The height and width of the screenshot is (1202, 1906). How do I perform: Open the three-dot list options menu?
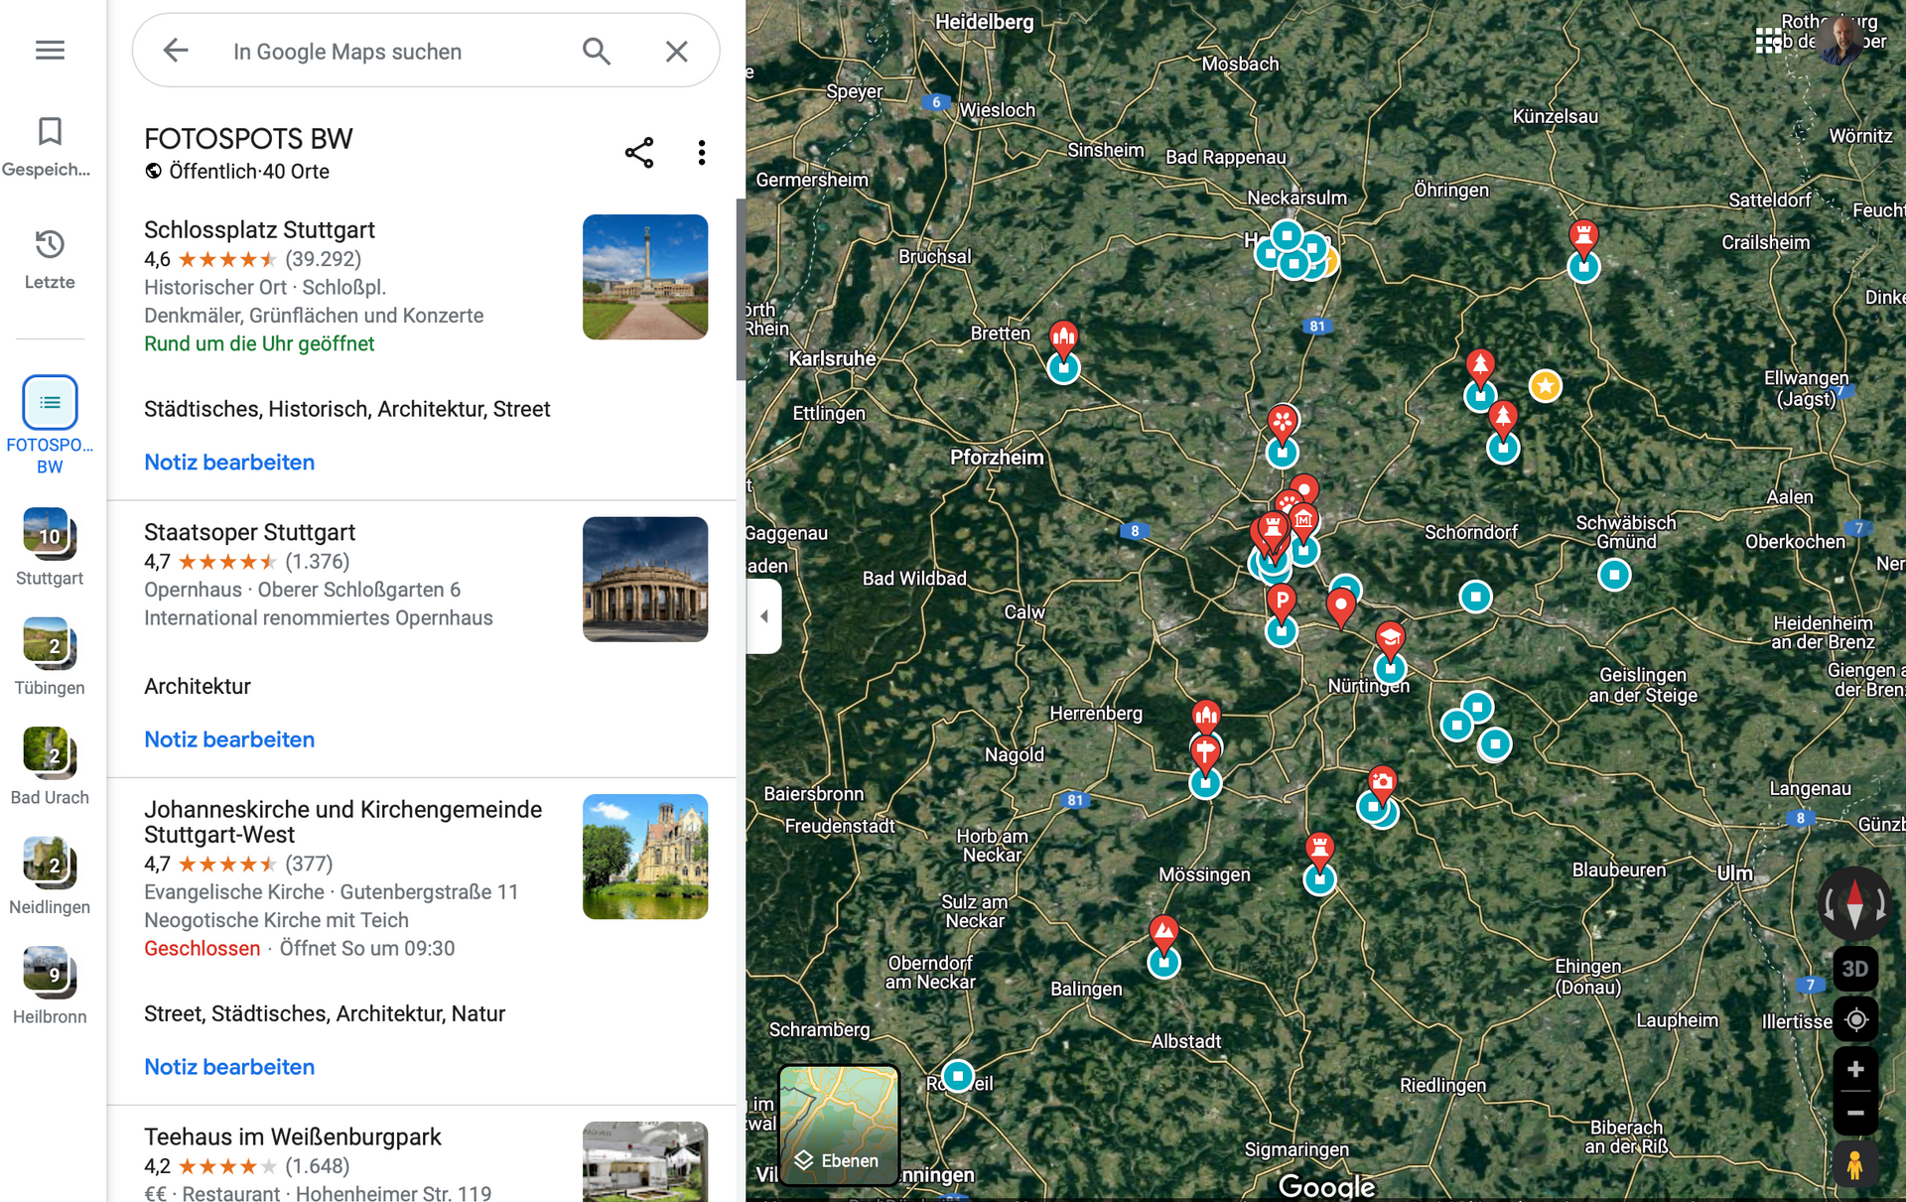[x=702, y=153]
